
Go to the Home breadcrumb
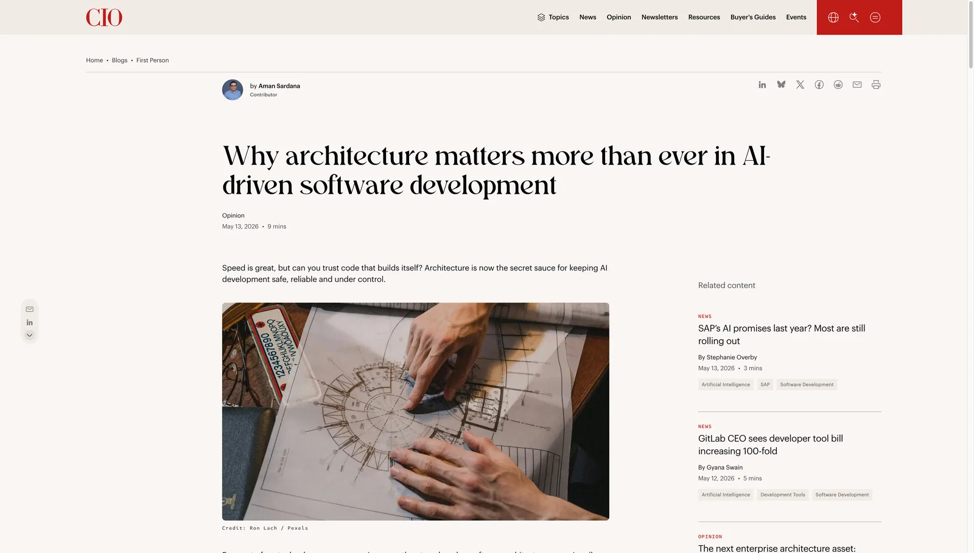coord(94,60)
